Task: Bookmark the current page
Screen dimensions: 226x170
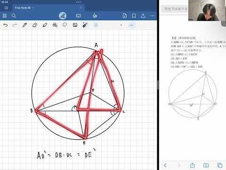Action: point(134,16)
